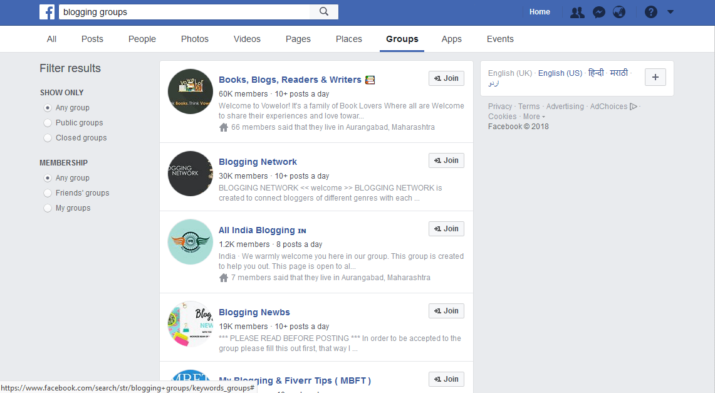Open the Advertising footer link
715x393 pixels.
tap(565, 106)
